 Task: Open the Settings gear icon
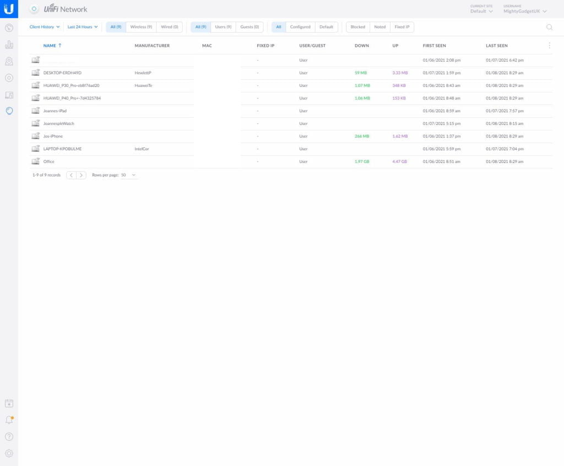[x=9, y=453]
